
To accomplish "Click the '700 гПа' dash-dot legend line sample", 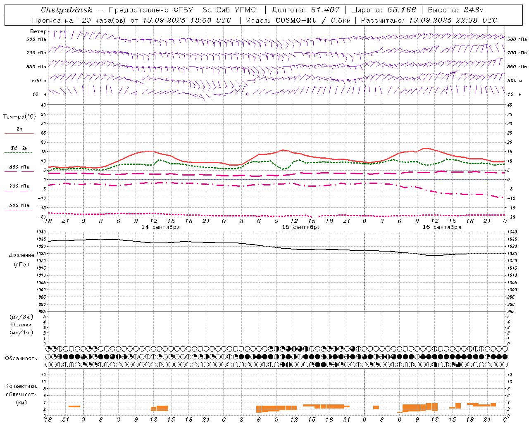I will click(19, 191).
